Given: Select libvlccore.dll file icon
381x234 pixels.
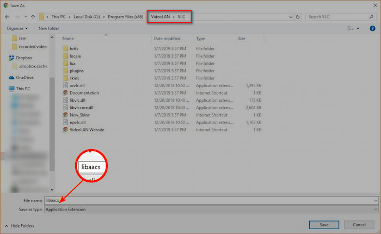Looking at the screenshot, I should click(65, 108).
